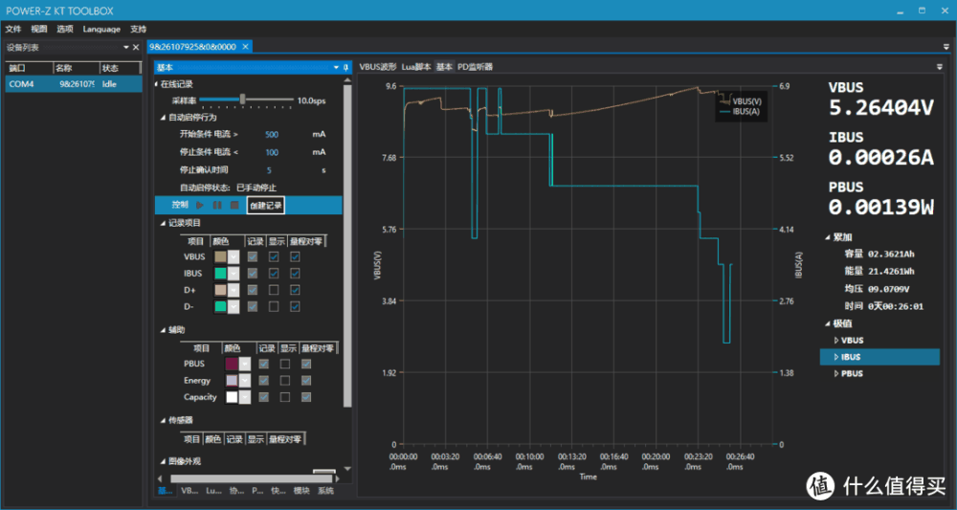Click the scroll-down arrow of the settings panel

pyautogui.click(x=348, y=470)
